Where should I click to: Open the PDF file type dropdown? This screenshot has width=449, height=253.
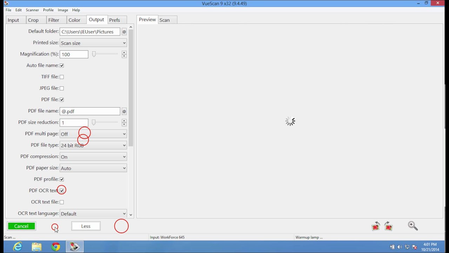tap(93, 145)
